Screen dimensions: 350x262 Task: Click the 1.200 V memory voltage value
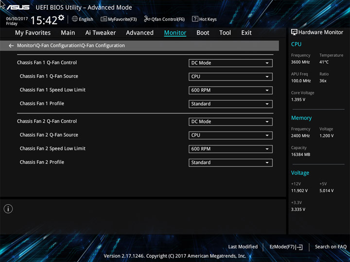coord(326,136)
